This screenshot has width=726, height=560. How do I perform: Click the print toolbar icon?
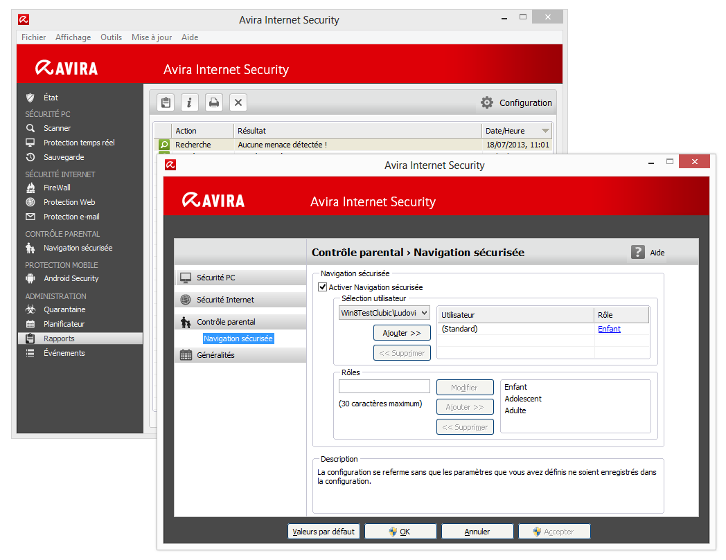[214, 102]
